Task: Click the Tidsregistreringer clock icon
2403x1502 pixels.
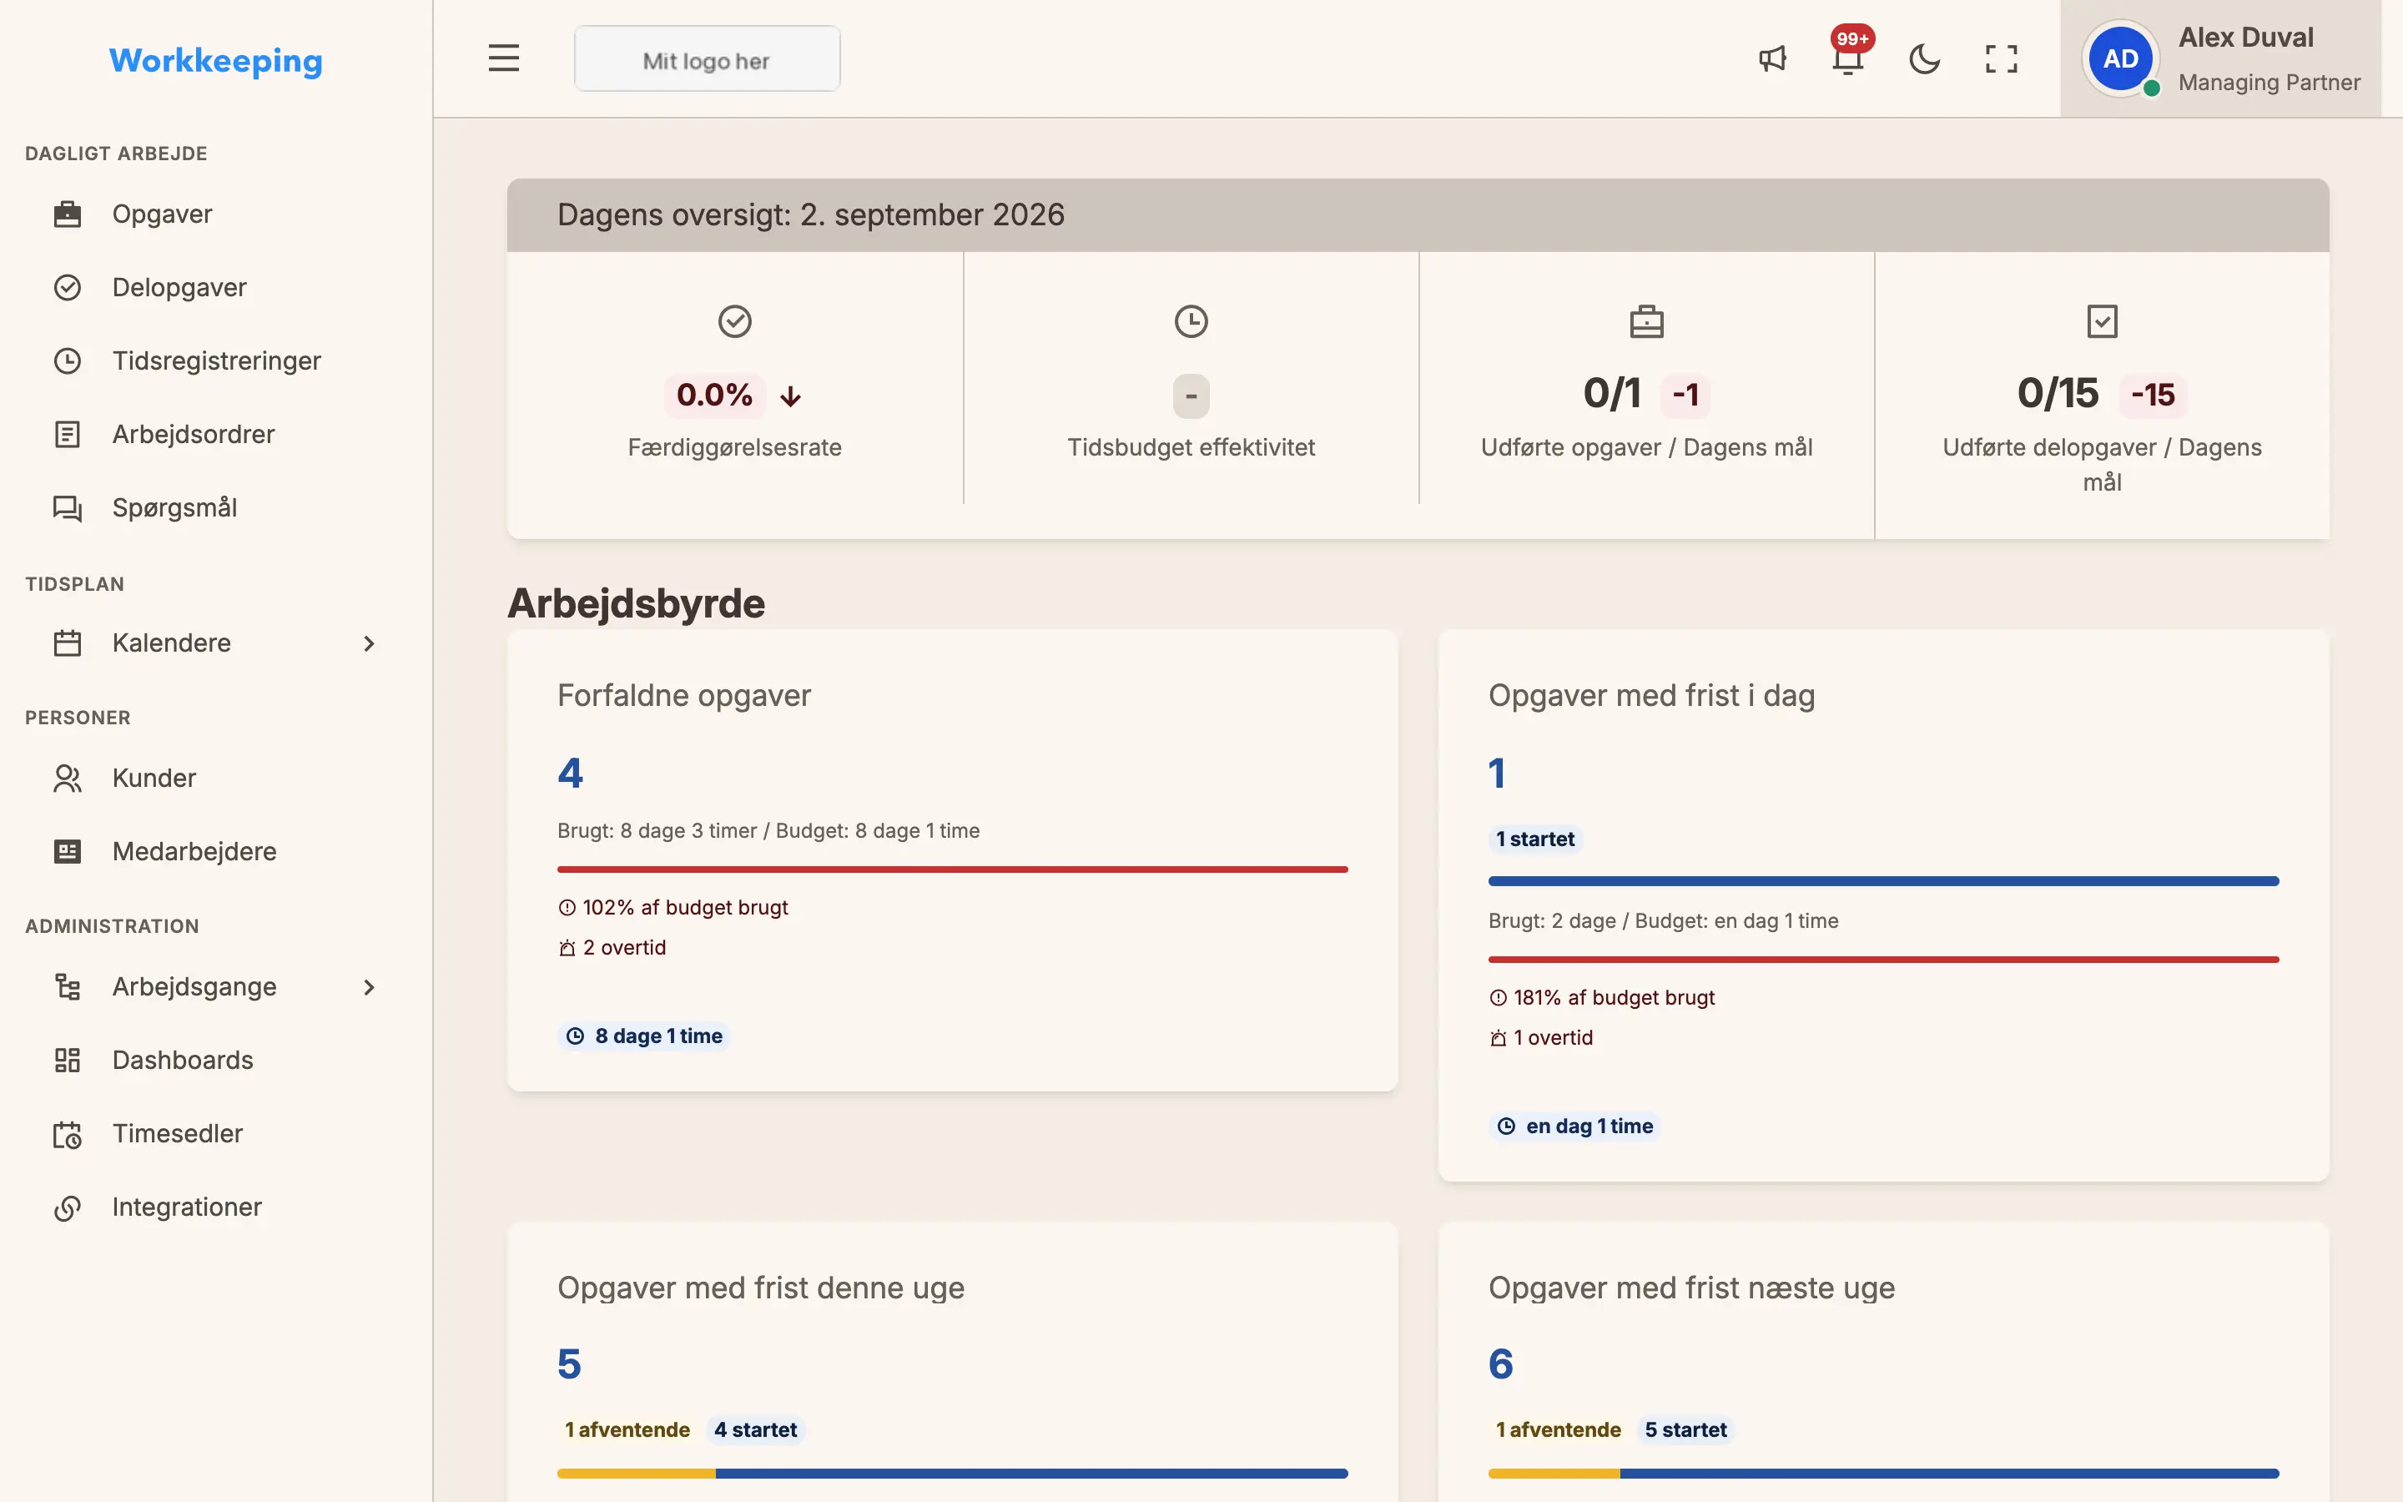Action: tap(68, 360)
